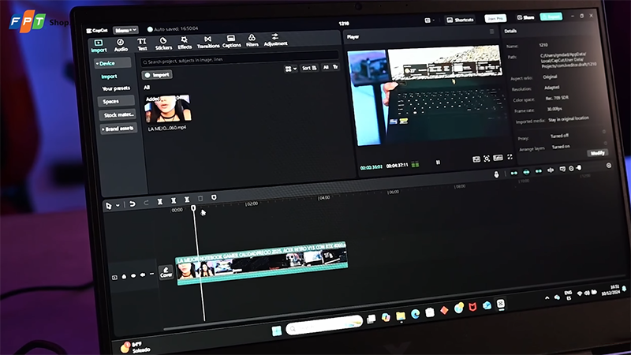Open the Filters panel
The height and width of the screenshot is (355, 631).
pos(252,40)
